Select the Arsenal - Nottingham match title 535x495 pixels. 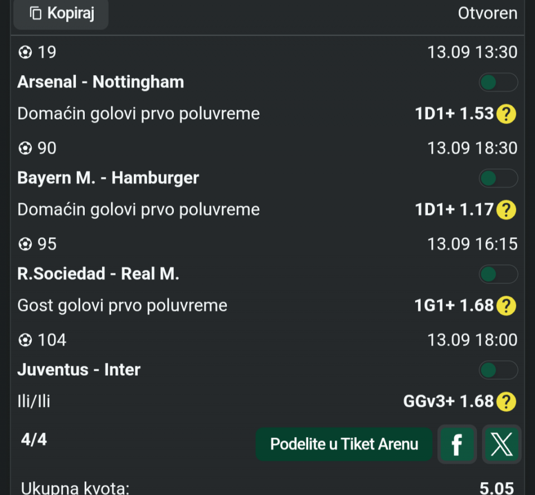[x=101, y=82]
